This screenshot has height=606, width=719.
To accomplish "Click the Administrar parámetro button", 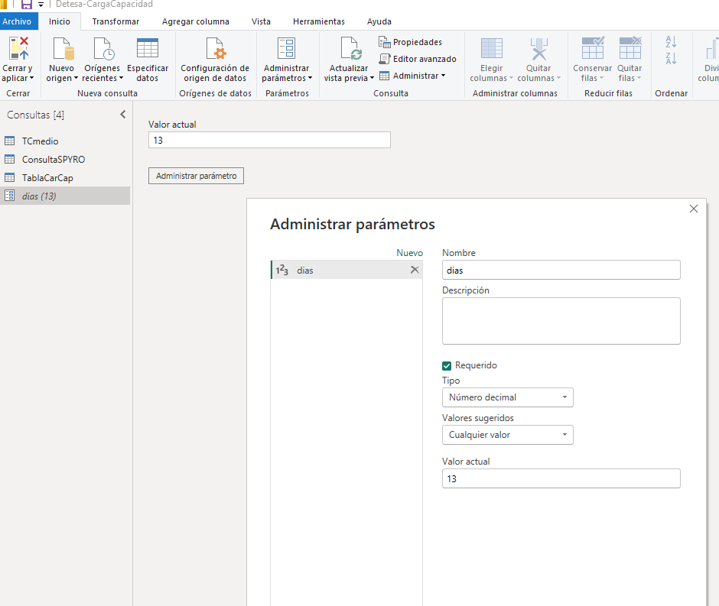I will 197,176.
